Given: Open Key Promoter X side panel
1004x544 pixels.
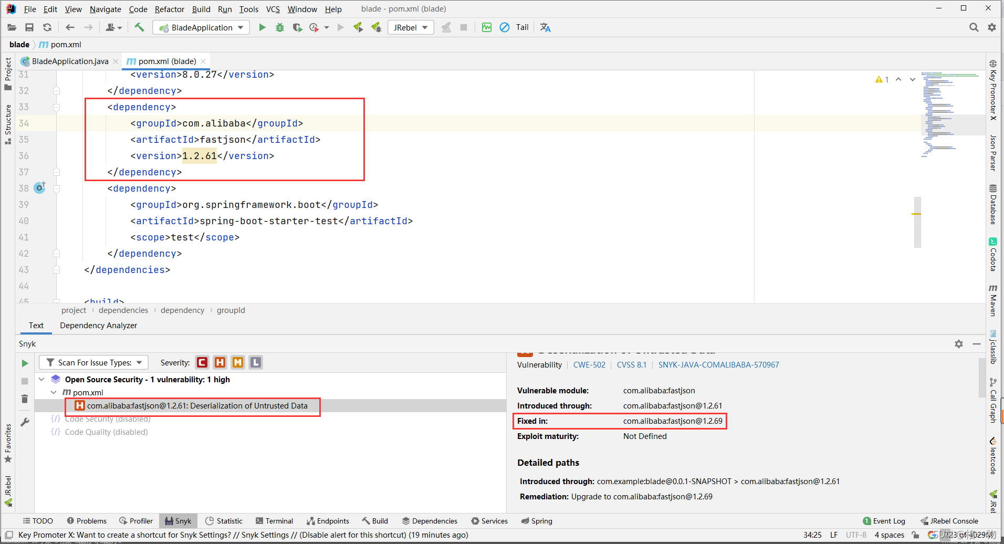Looking at the screenshot, I should click(993, 90).
